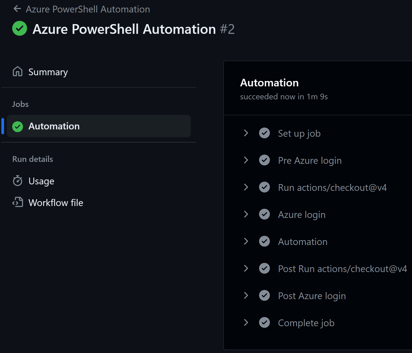Expand the Complete job chevron
The width and height of the screenshot is (412, 353).
246,322
